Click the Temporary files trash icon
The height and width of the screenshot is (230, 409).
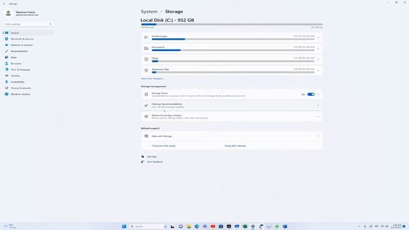tap(146, 70)
